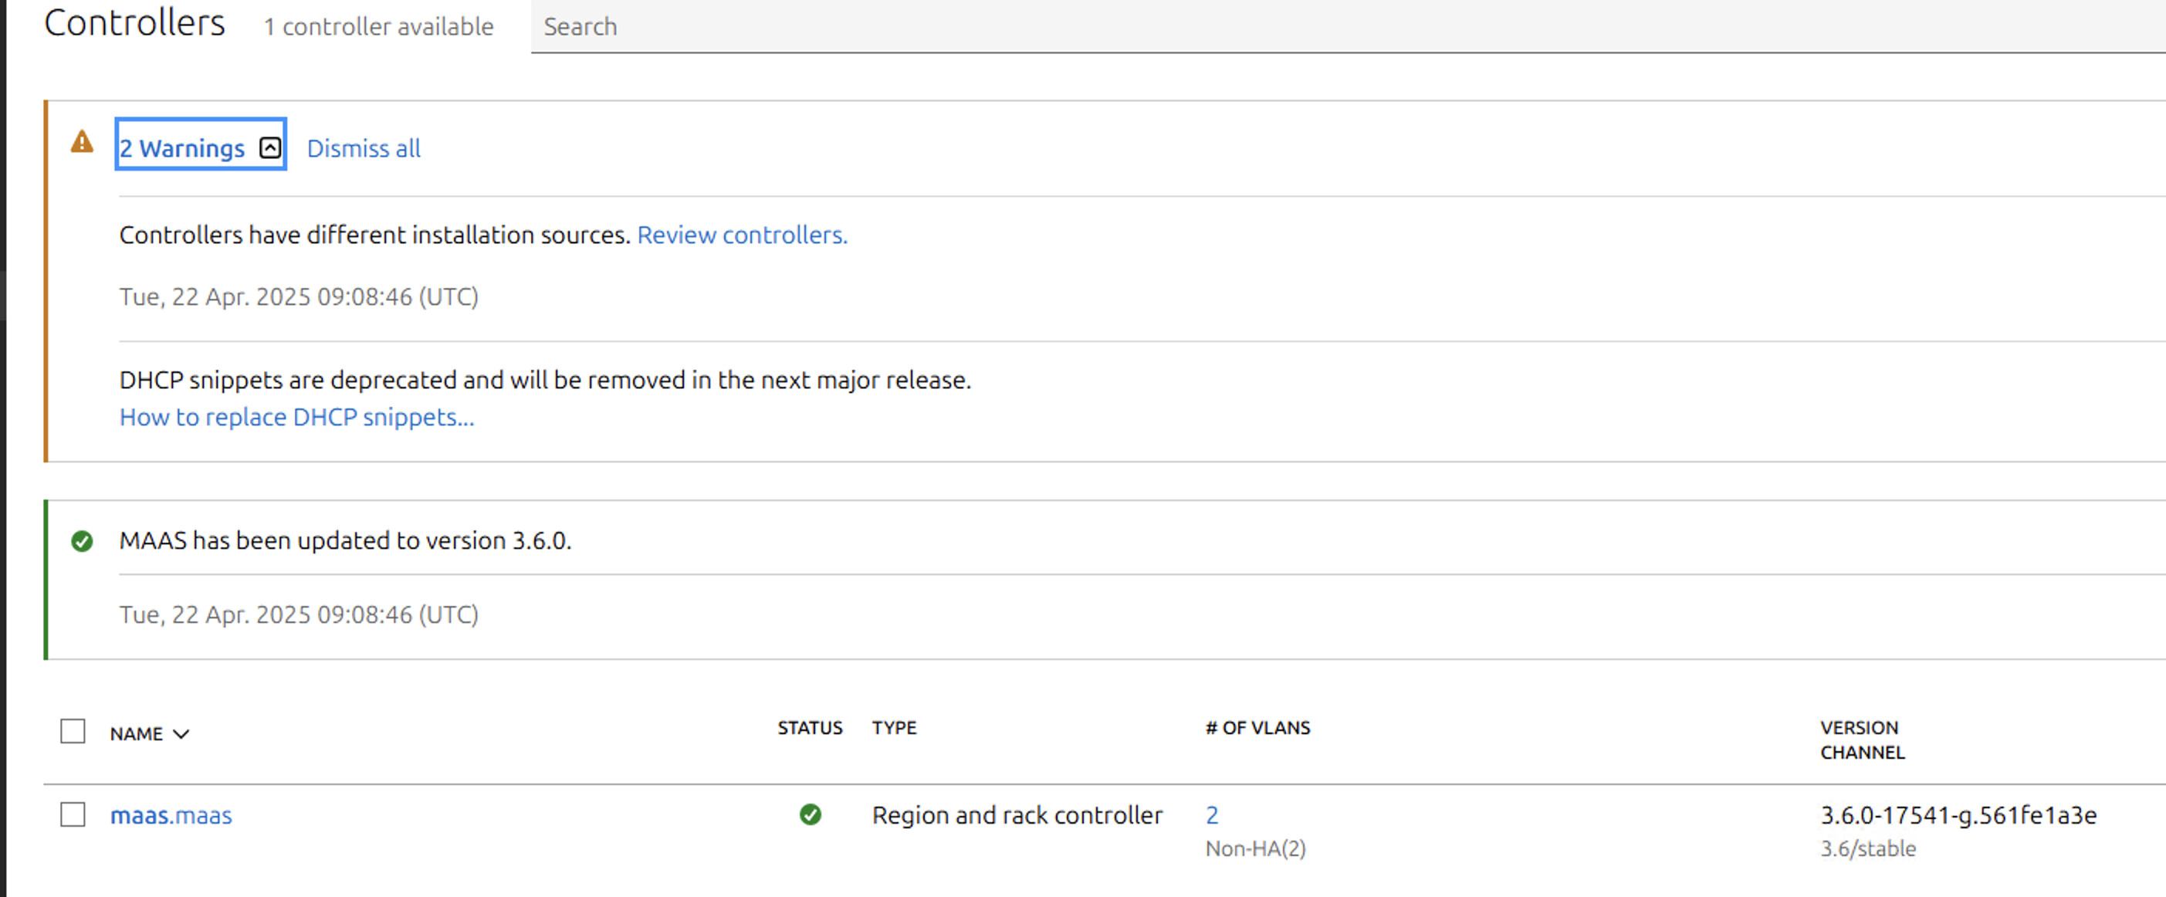This screenshot has width=2166, height=897.
Task: Click the # OF VLANS column header
Action: (x=1257, y=727)
